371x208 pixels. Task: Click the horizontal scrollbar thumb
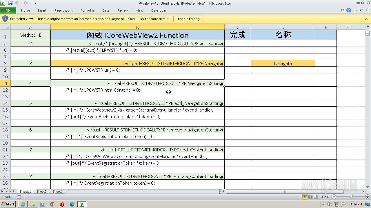tap(284, 192)
